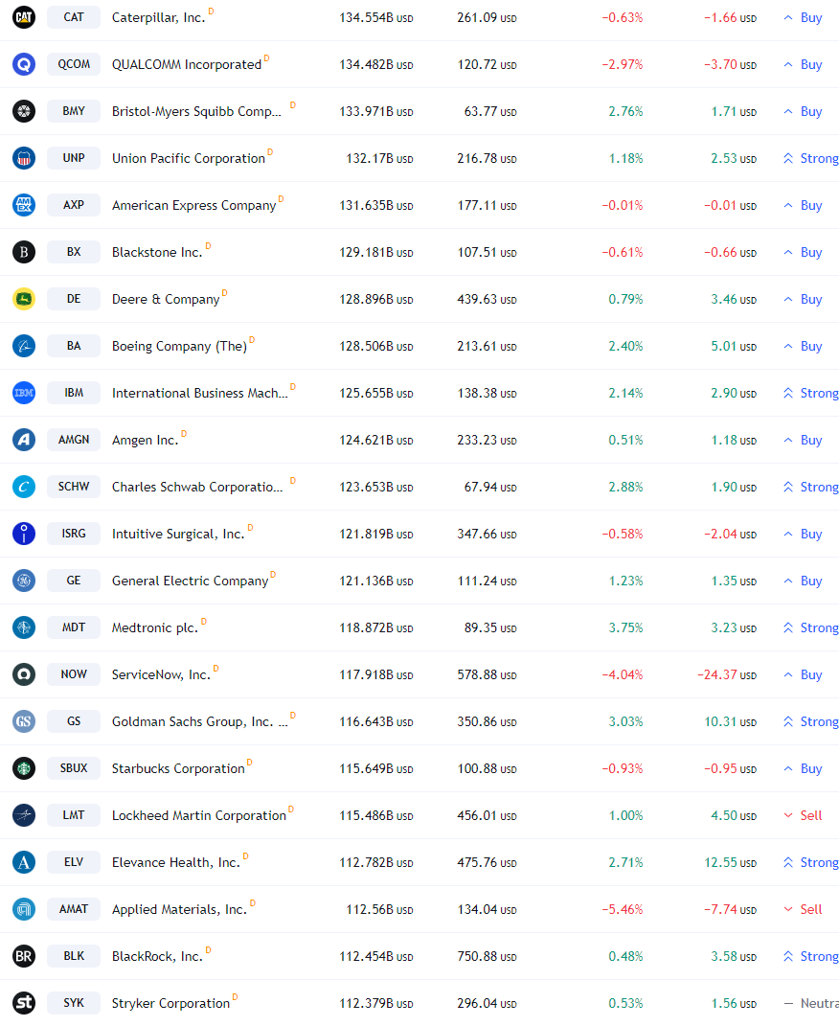This screenshot has width=839, height=1026.
Task: Click the Elevance Health logo icon
Action: (24, 862)
